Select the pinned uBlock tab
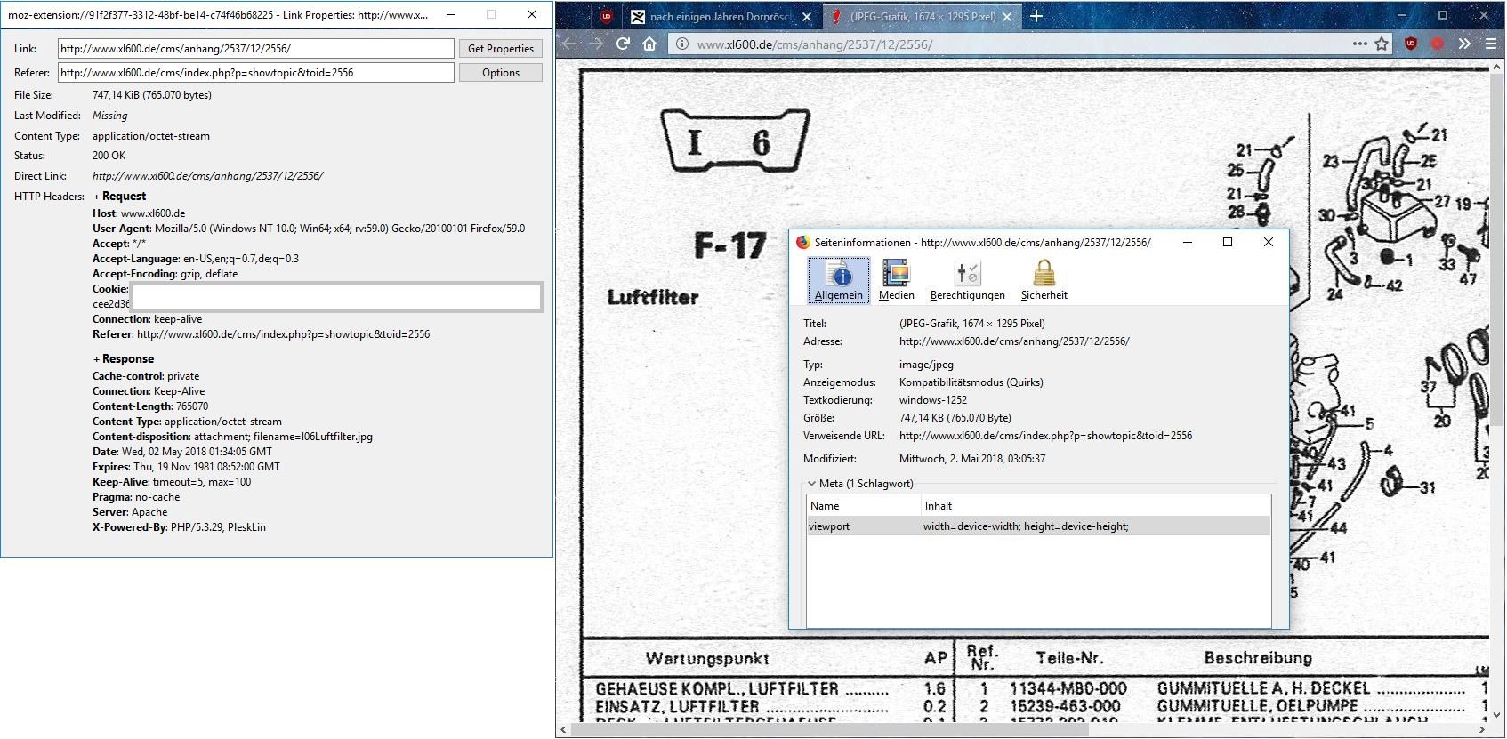This screenshot has height=739, width=1507. coord(607,16)
